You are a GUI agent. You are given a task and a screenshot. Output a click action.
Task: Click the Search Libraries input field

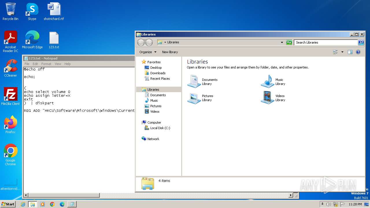point(326,42)
